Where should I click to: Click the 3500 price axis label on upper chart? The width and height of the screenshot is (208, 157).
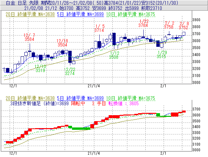(x=196, y=48)
